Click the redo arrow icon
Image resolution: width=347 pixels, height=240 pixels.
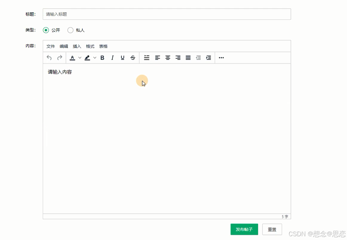click(x=59, y=58)
